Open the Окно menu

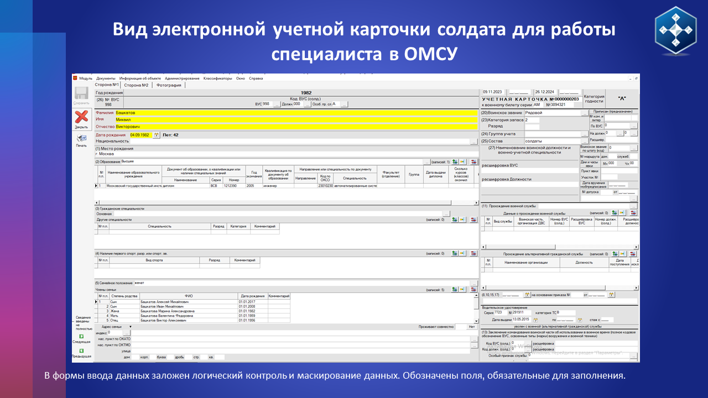(x=241, y=78)
